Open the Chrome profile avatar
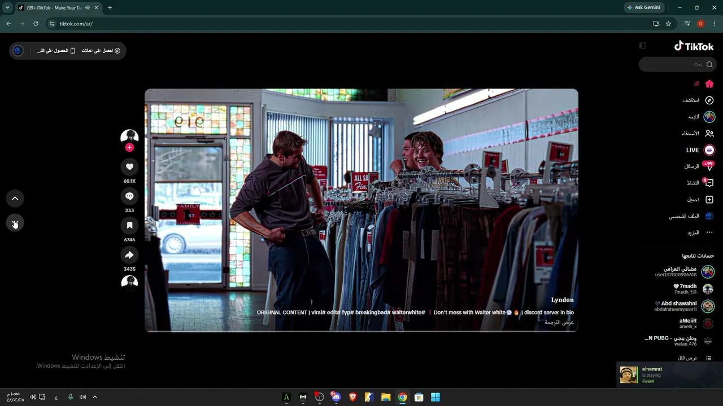This screenshot has width=723, height=406. [x=701, y=24]
